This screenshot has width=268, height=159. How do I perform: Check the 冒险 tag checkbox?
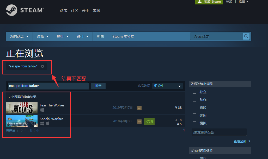coord(194,107)
